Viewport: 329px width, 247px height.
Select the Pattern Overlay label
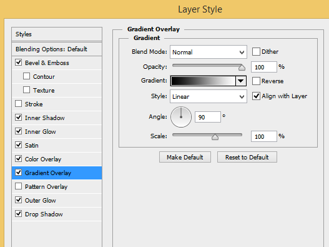[x=46, y=187]
